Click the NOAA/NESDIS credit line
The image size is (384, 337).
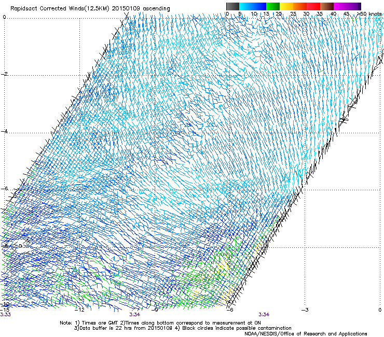click(306, 333)
